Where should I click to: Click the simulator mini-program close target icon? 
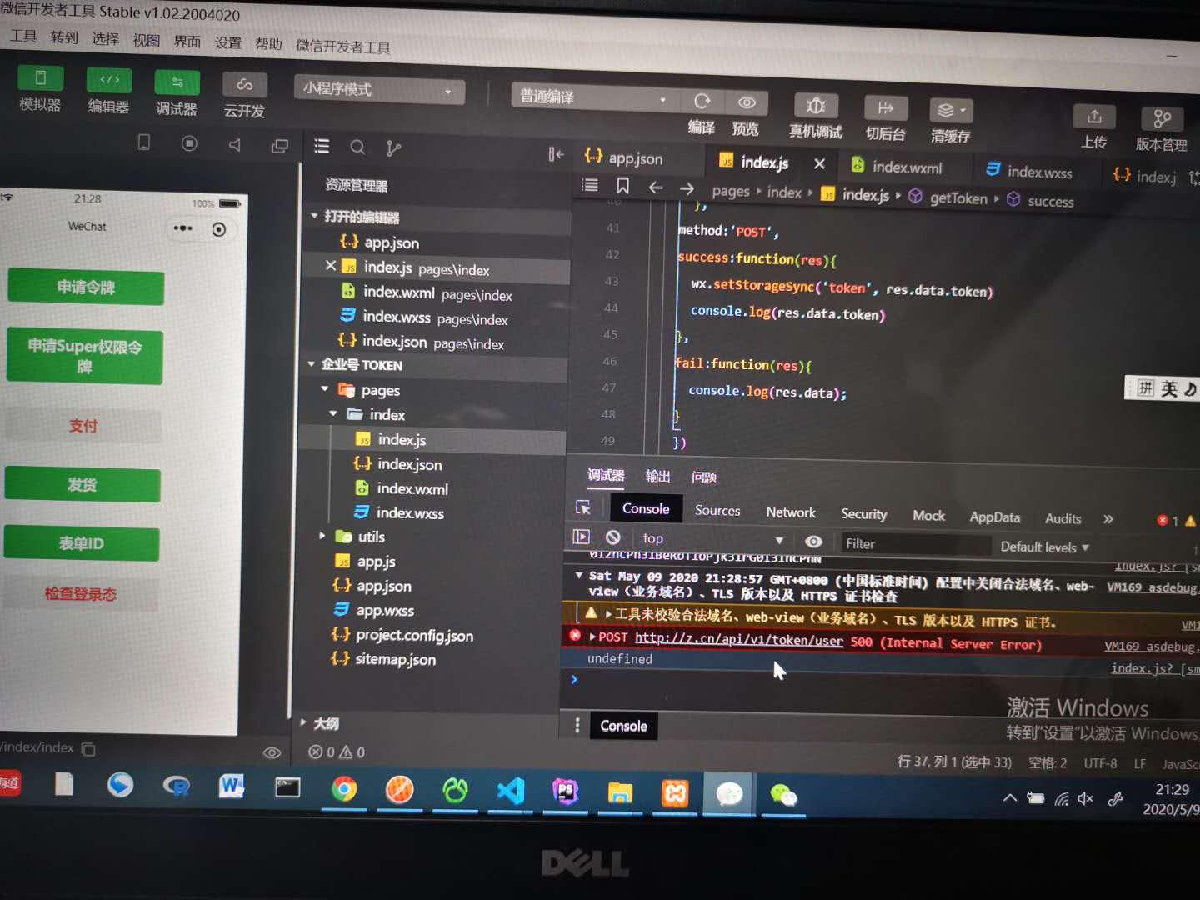pos(219,229)
